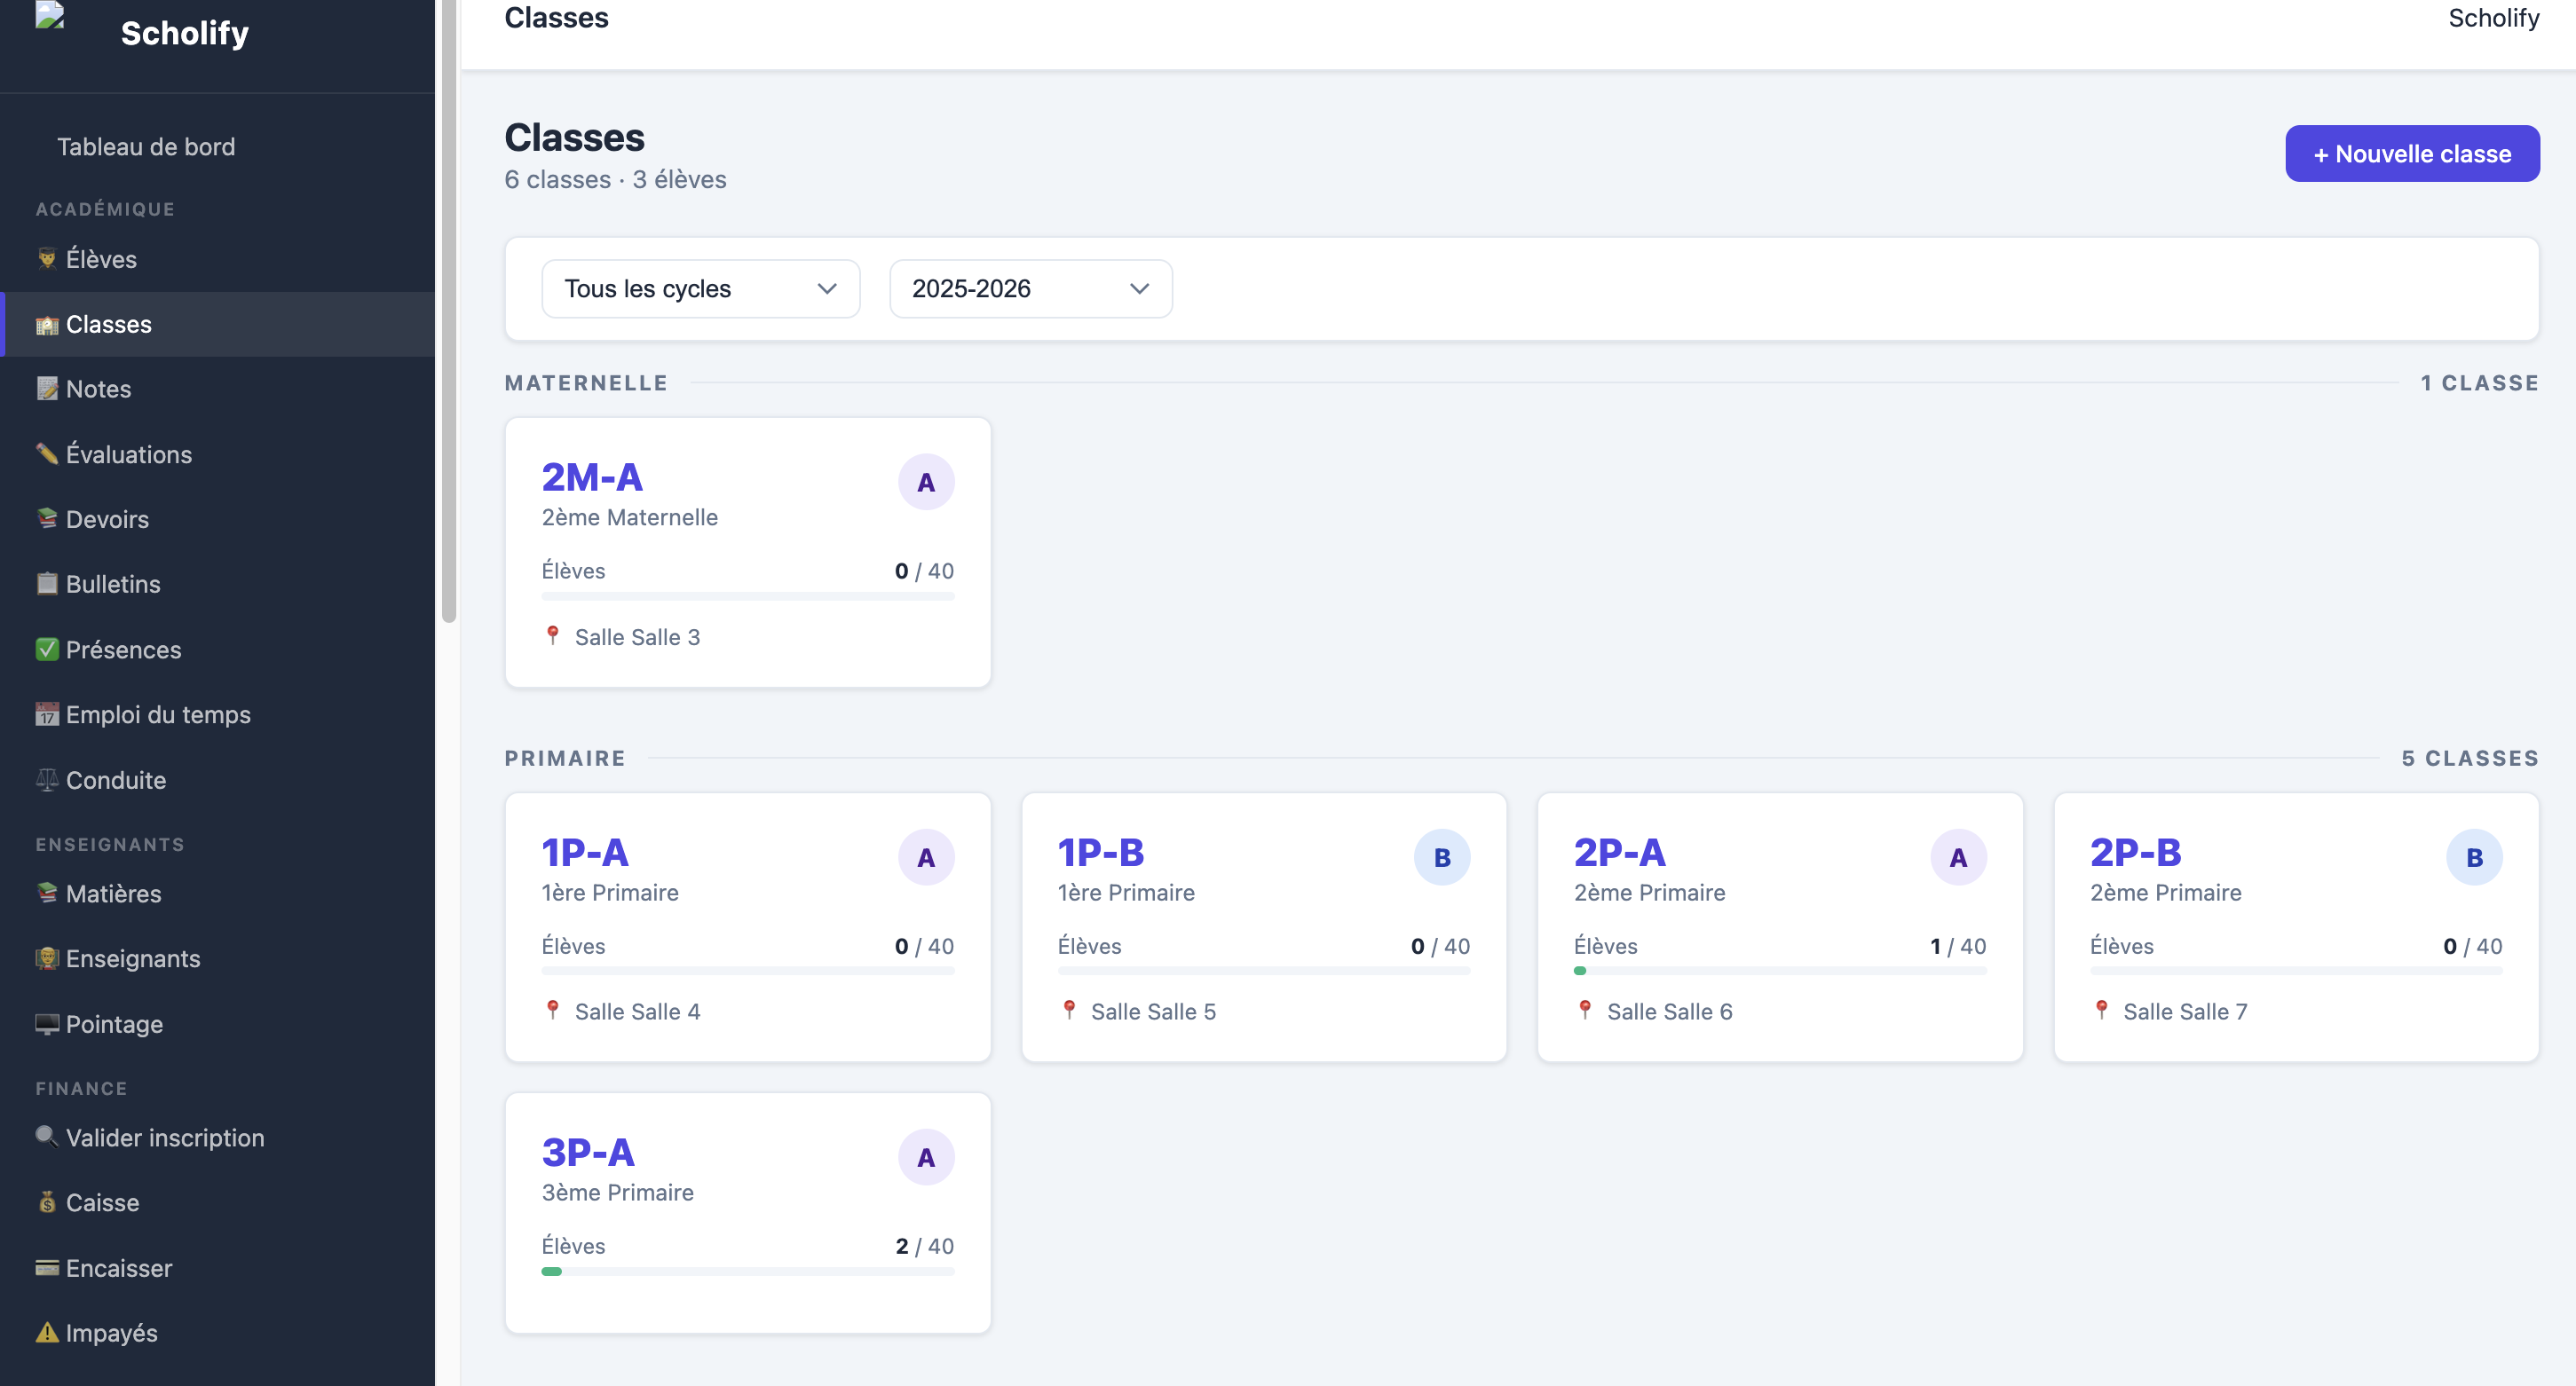The width and height of the screenshot is (2576, 1386).
Task: Expand the Tous les cycles dropdown
Action: pyautogui.click(x=700, y=288)
